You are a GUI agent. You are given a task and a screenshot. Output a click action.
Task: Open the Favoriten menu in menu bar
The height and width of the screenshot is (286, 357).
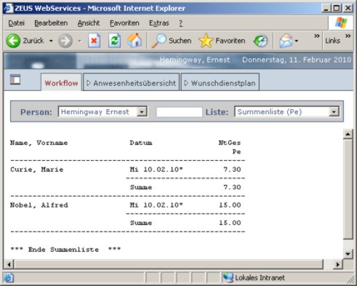[124, 23]
